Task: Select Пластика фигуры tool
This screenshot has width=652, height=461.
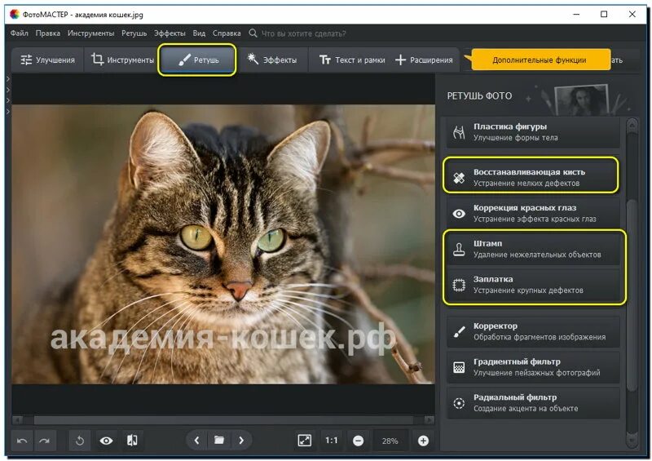Action: (x=533, y=132)
